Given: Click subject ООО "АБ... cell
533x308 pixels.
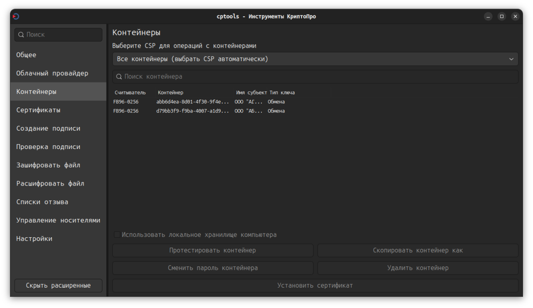Looking at the screenshot, I should 249,111.
